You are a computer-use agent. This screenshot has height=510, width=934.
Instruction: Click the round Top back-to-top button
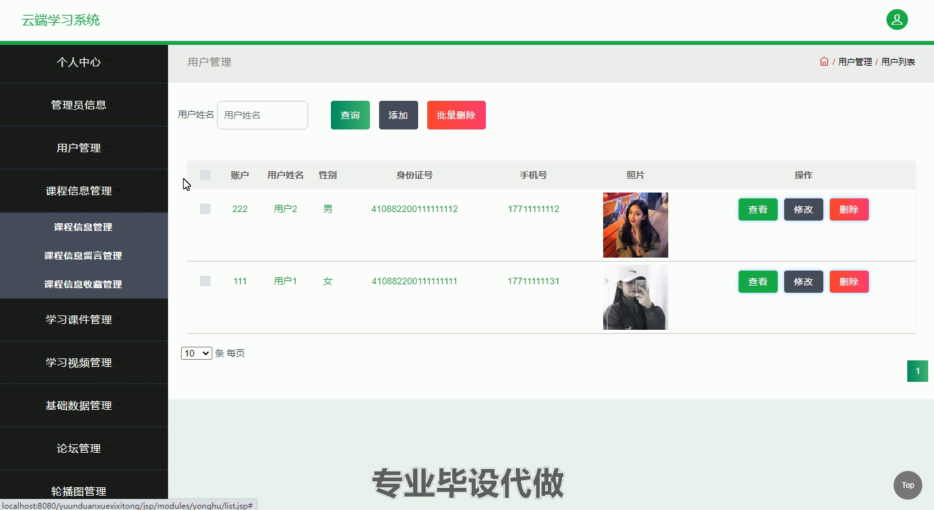point(908,485)
